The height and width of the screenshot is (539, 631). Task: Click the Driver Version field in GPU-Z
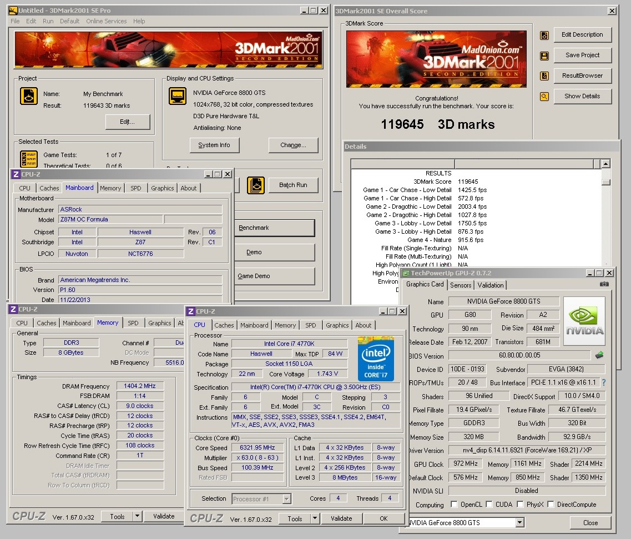pos(527,450)
